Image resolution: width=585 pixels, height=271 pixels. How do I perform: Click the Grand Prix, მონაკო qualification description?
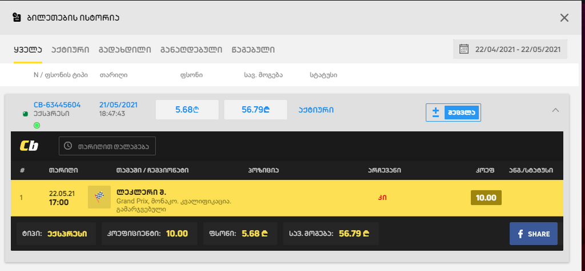(x=174, y=205)
